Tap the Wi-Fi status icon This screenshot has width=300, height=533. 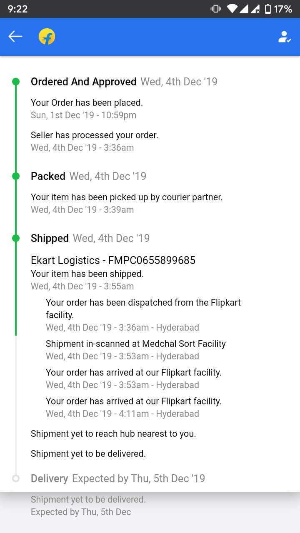point(232,9)
